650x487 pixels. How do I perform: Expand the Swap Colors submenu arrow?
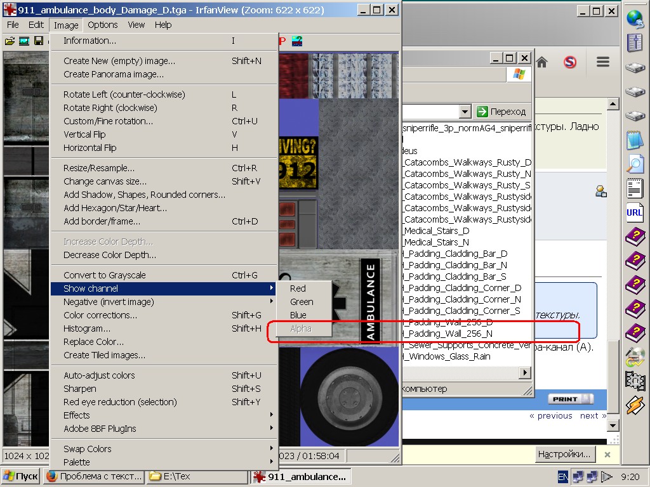[272, 448]
